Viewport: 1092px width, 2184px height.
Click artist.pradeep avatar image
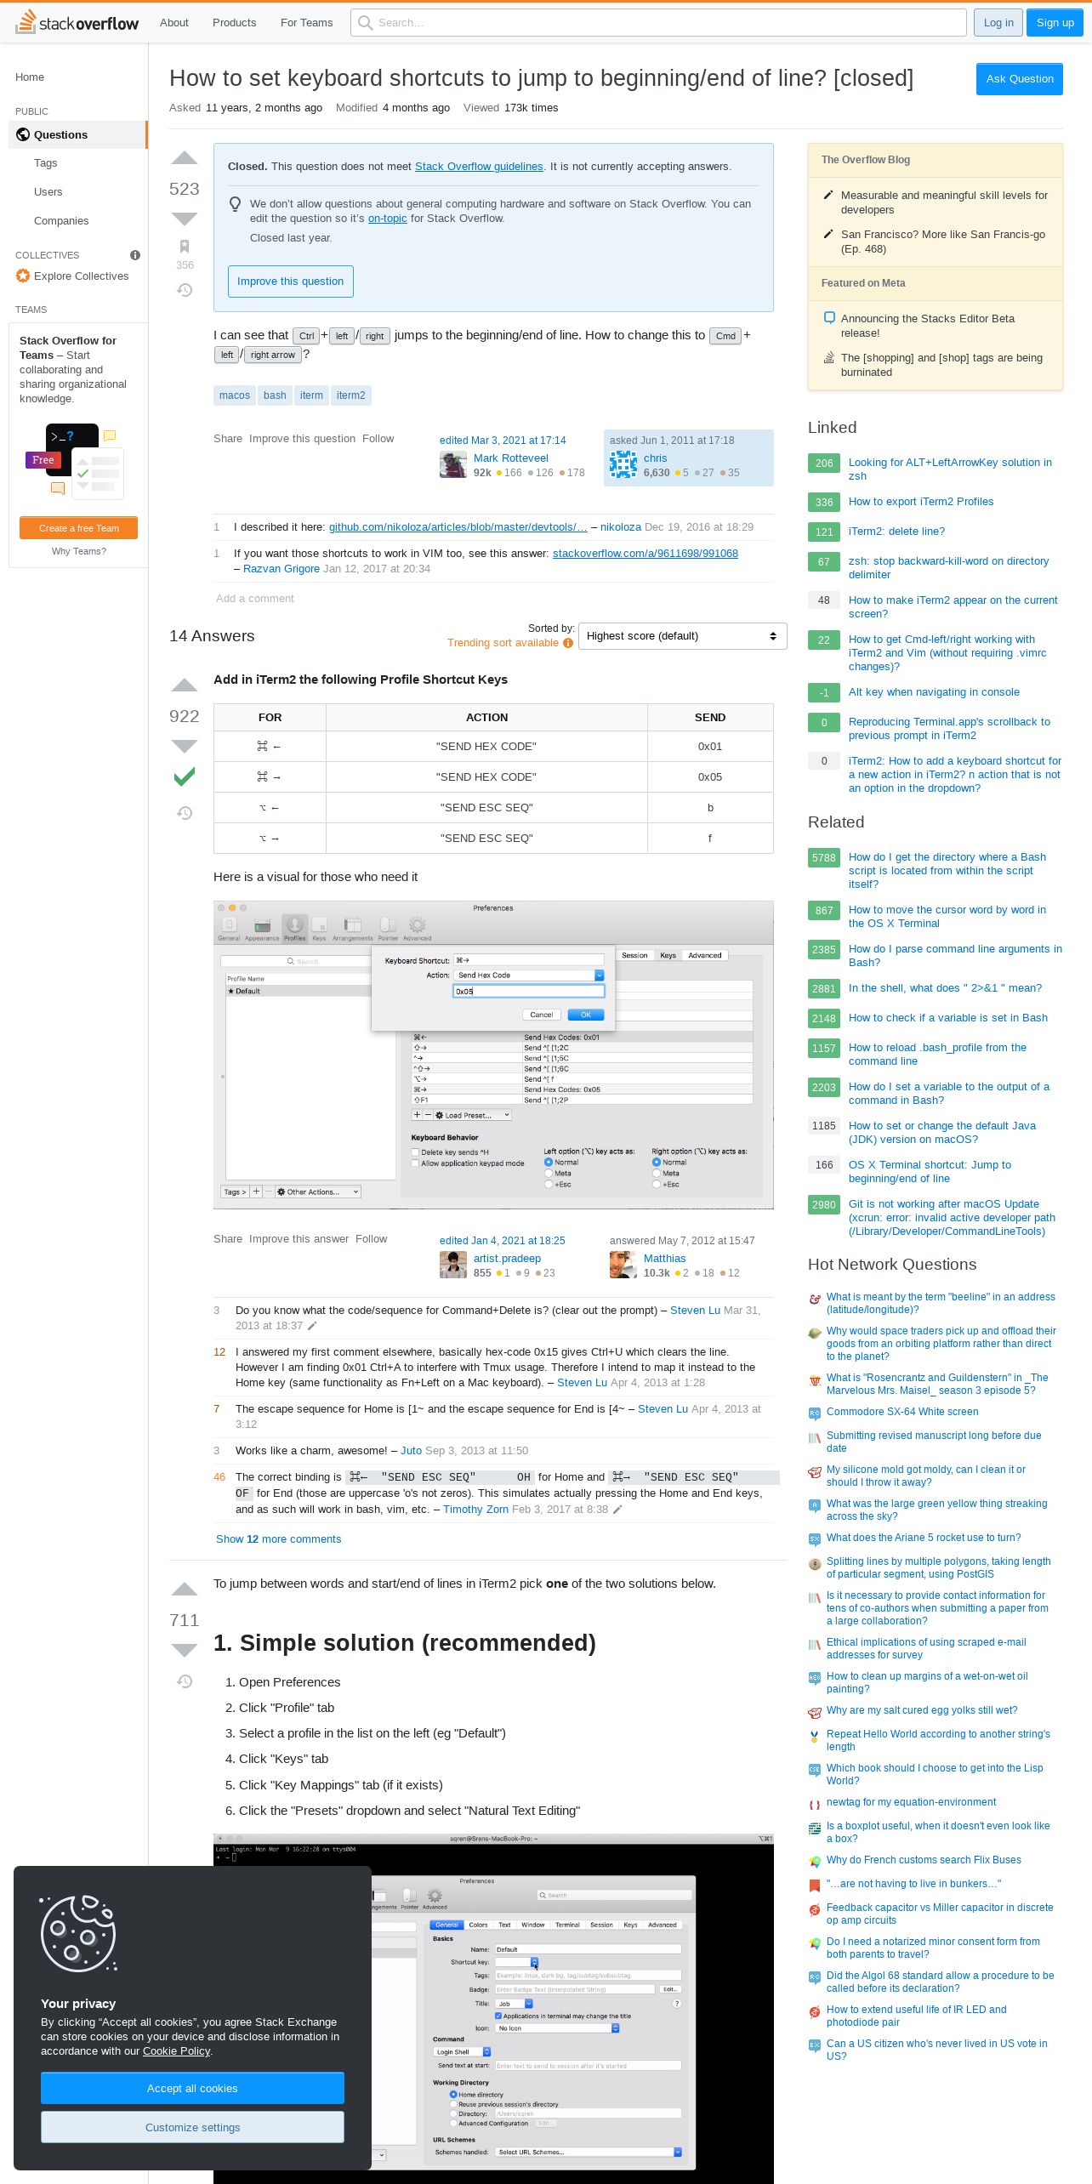453,1265
